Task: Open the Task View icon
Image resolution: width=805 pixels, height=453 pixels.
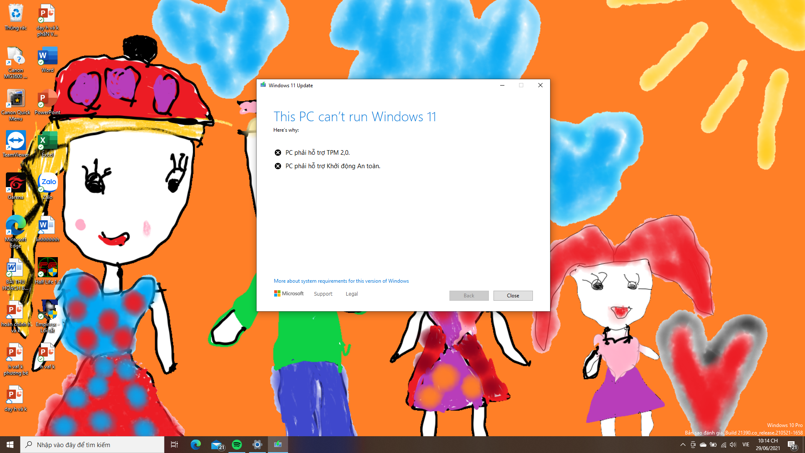Action: coord(174,445)
